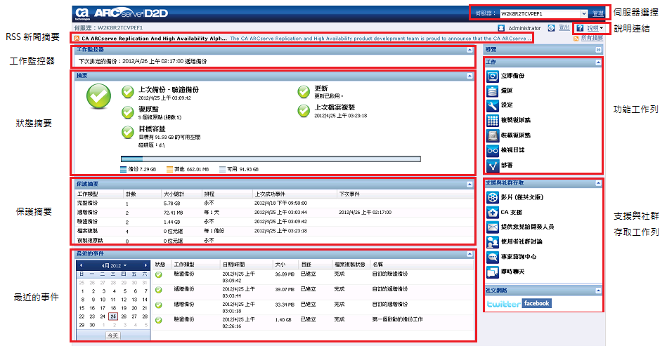Open the server selection dropdown
This screenshot has width=667, height=353.
[584, 13]
